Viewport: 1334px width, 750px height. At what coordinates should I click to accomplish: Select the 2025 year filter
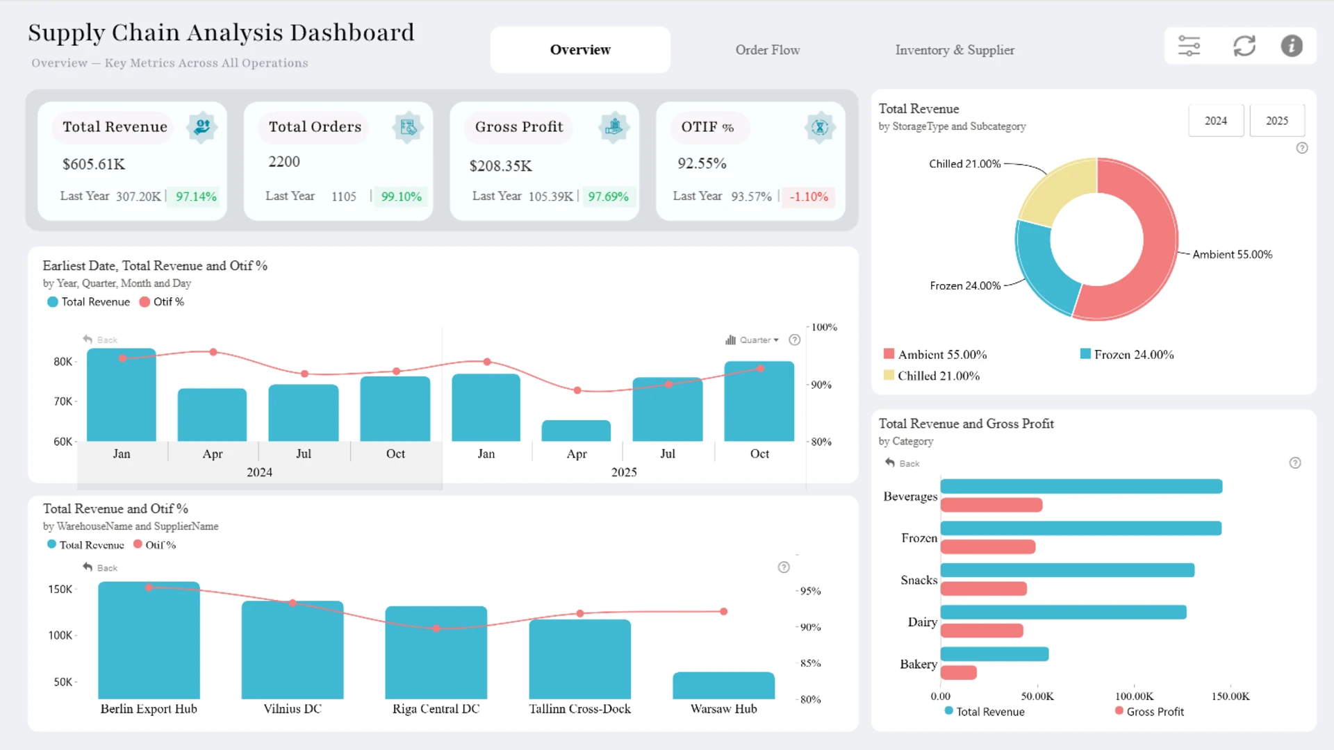[x=1277, y=121]
